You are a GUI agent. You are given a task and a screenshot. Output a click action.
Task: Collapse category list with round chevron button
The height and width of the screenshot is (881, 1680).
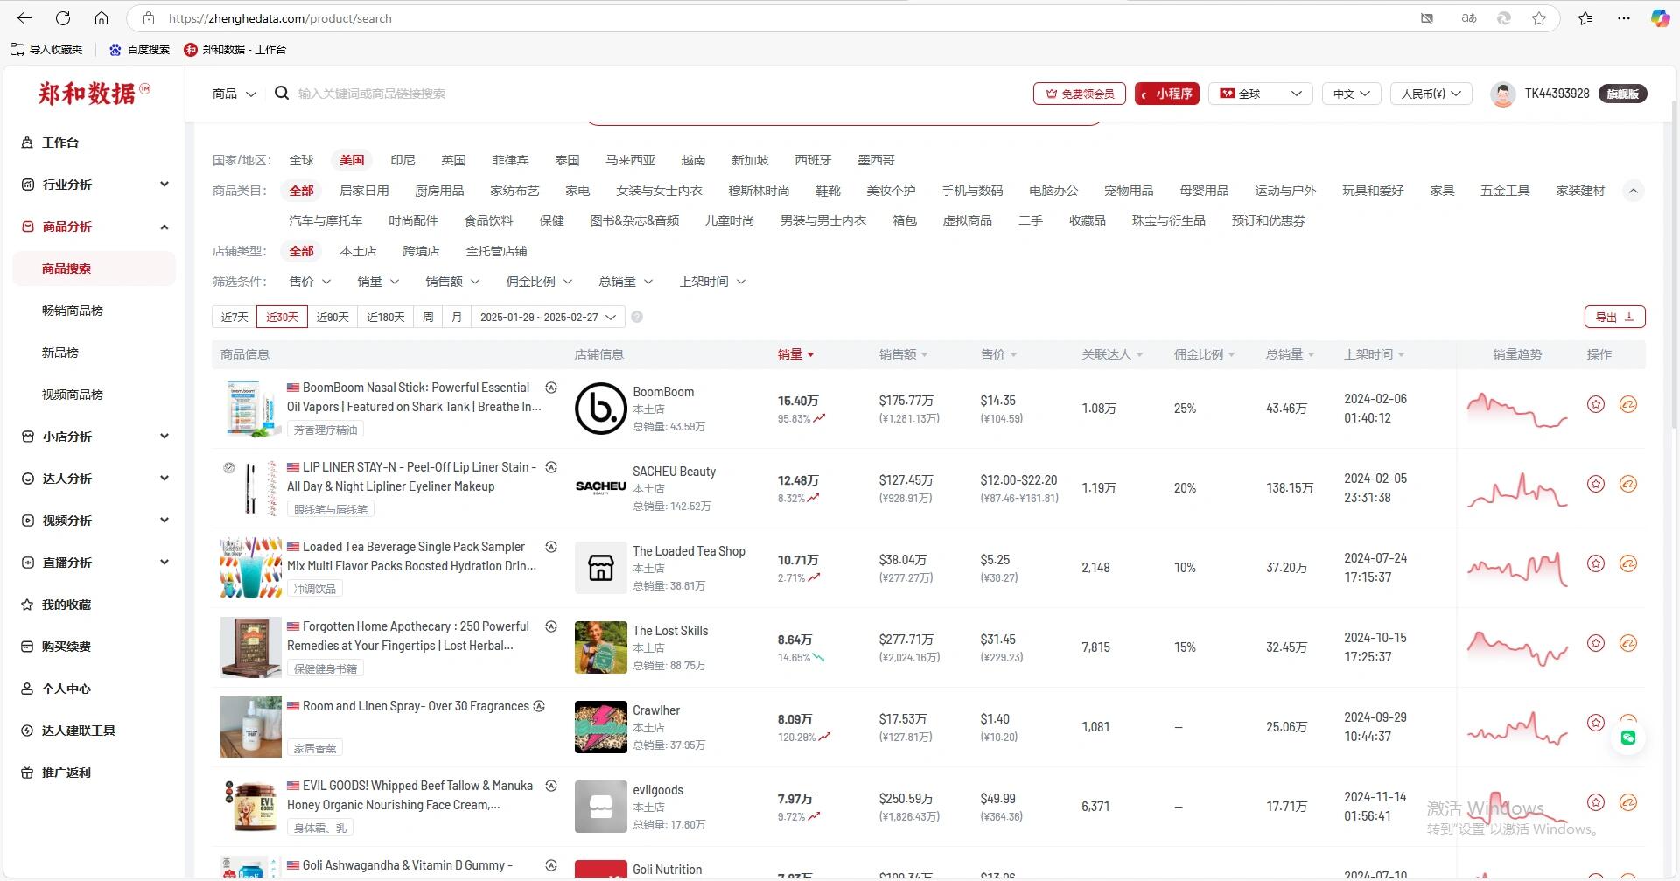pyautogui.click(x=1633, y=191)
